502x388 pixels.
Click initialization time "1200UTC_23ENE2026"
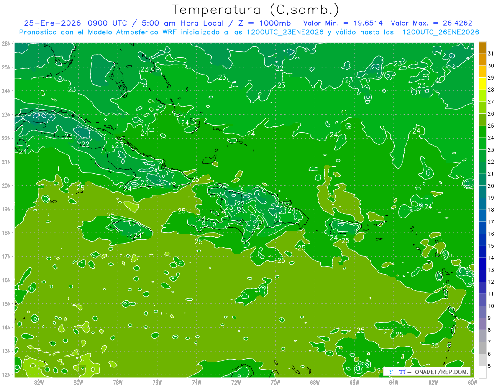click(285, 32)
